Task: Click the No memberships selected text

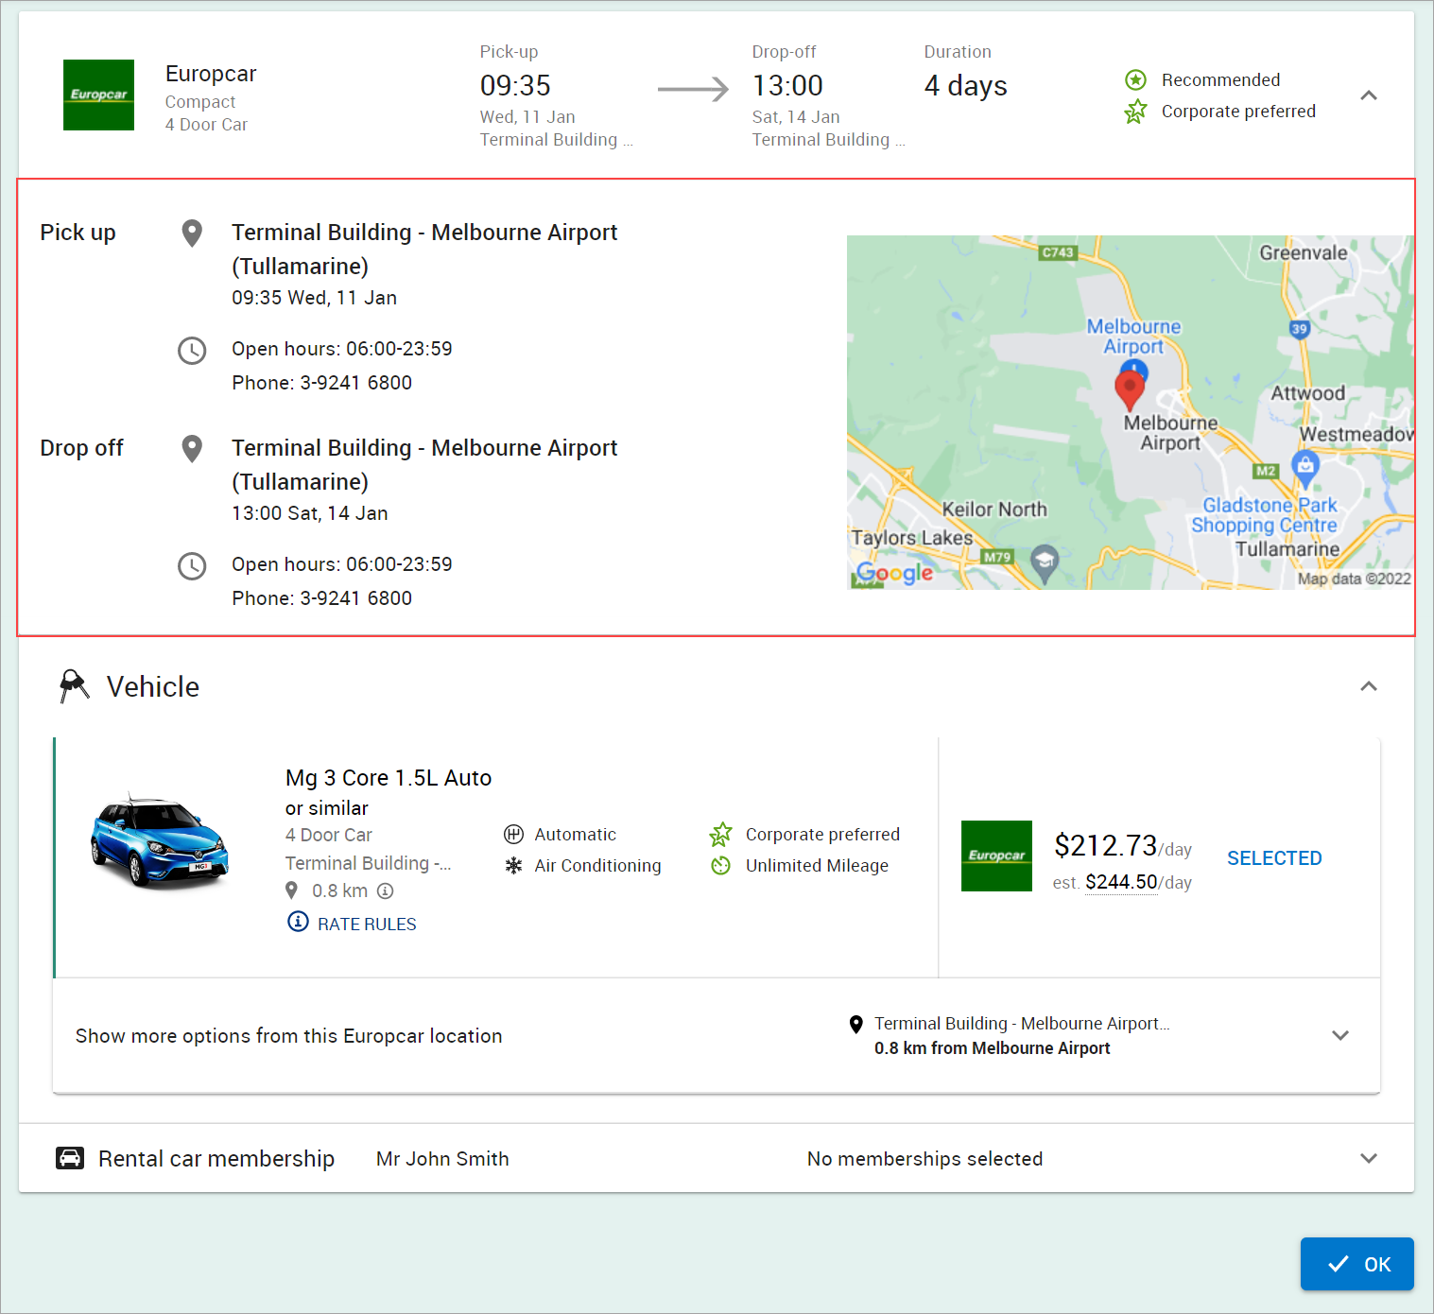Action: tap(924, 1159)
